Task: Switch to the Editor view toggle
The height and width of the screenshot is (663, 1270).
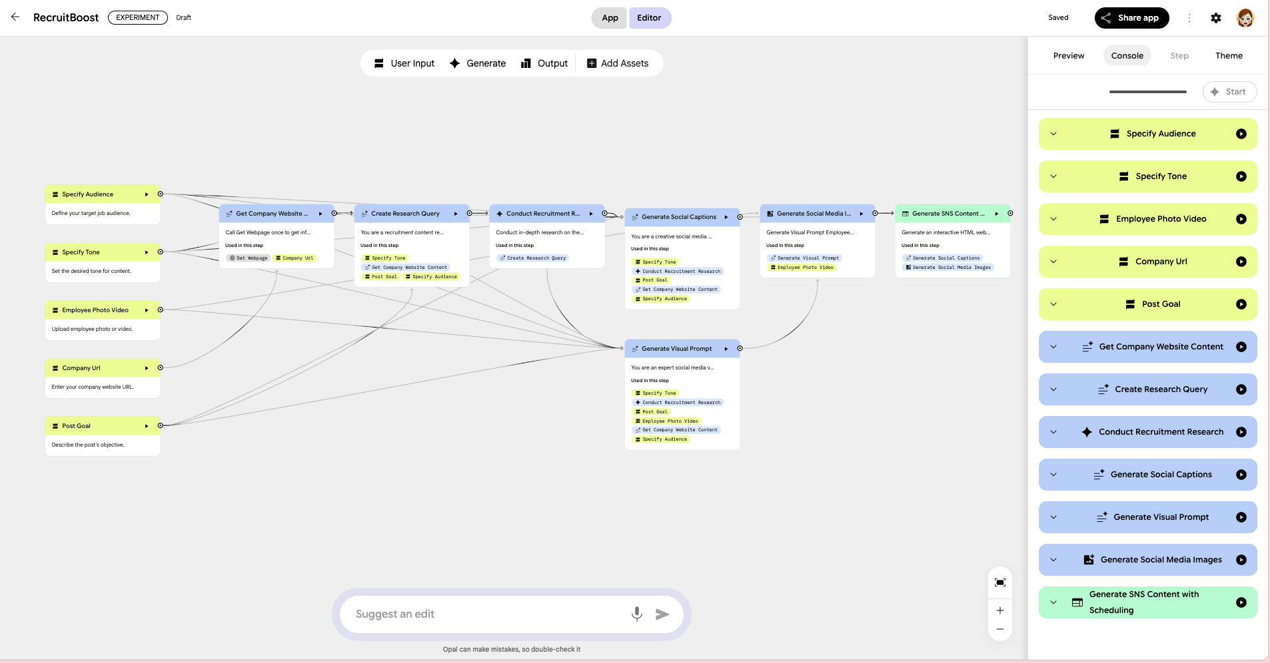Action: point(649,18)
